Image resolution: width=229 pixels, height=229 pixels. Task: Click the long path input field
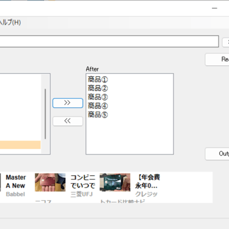click(x=109, y=42)
